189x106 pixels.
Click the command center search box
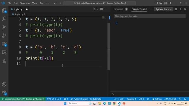pos(100,3)
